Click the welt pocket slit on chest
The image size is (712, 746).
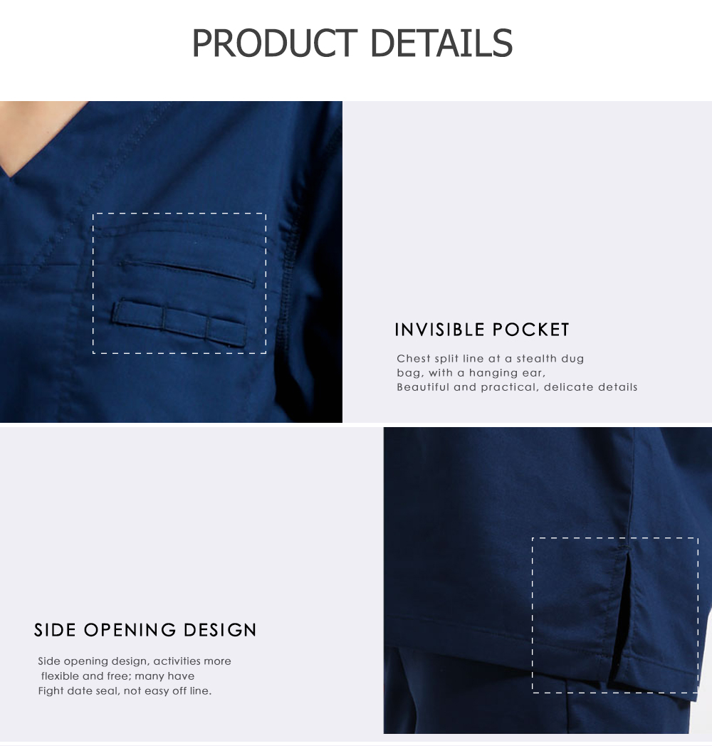(x=187, y=272)
